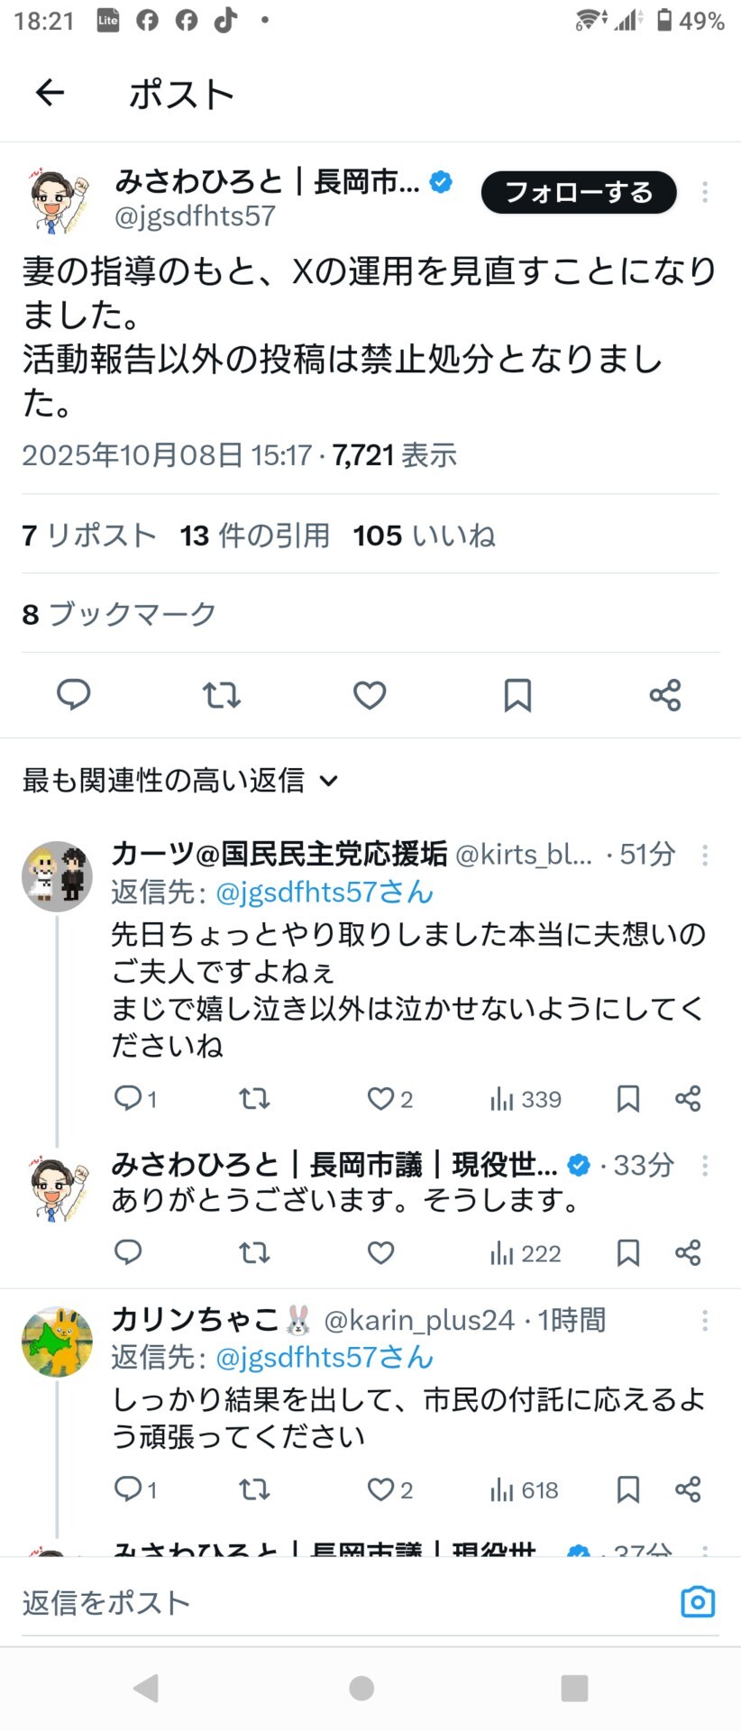Viewport: 741px width, 1731px height.
Task: Like the main post with the heart icon
Action: 370,694
